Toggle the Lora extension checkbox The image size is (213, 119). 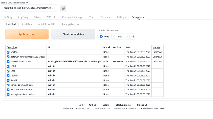[8, 71]
